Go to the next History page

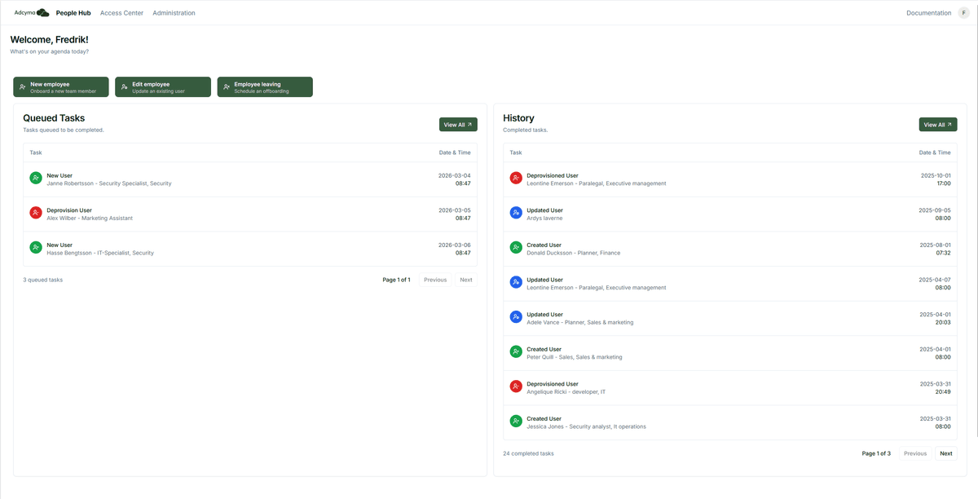point(945,453)
